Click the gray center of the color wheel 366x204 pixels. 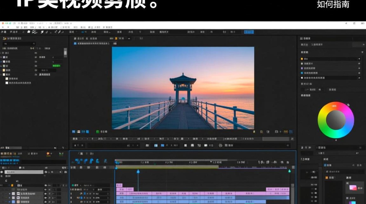336,120
